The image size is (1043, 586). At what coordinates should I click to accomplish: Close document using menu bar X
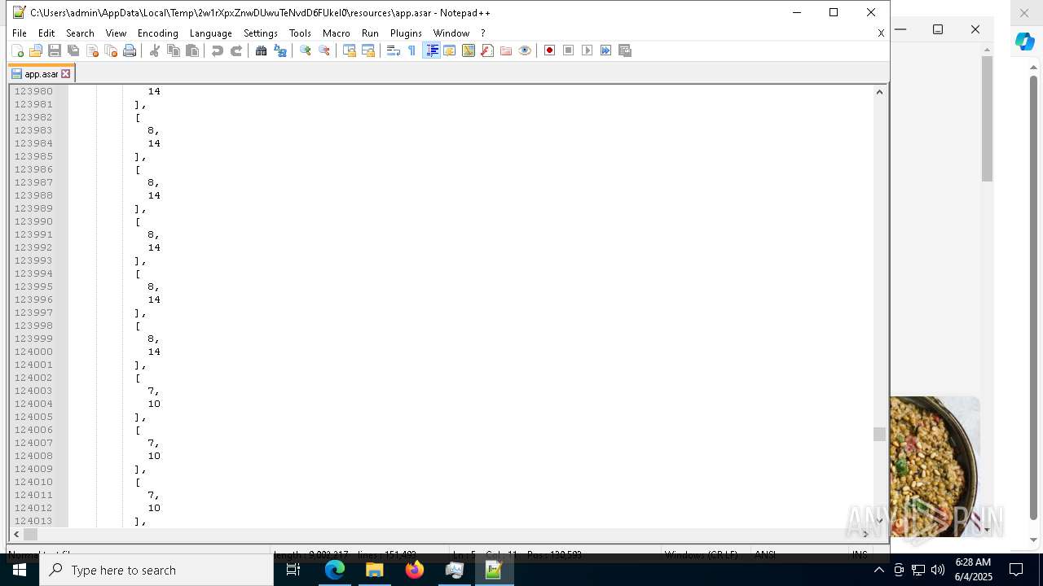[x=881, y=33]
